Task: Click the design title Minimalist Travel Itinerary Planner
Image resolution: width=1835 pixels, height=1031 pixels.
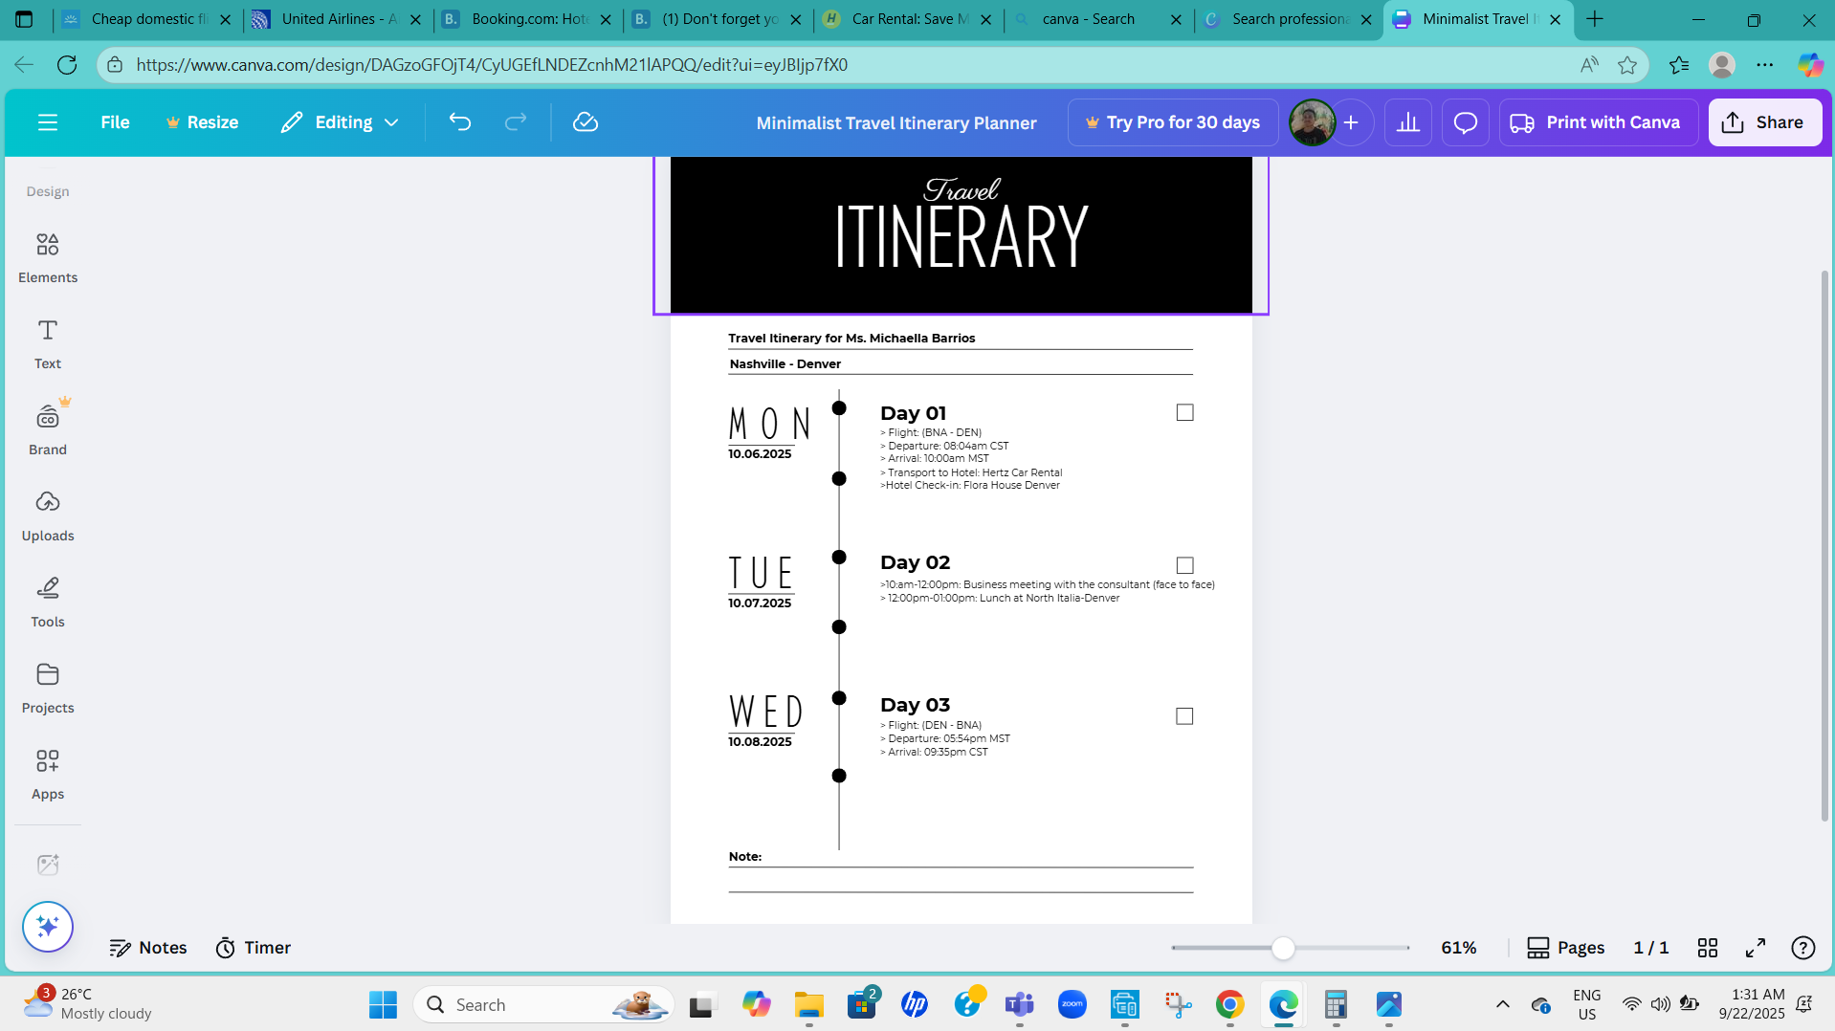Action: 896,122
